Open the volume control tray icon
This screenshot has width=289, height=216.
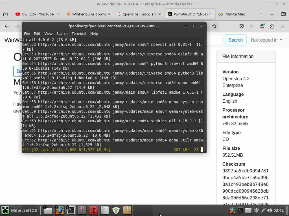click(269, 210)
